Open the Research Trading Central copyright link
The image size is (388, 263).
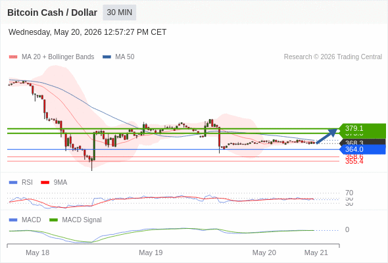coord(333,57)
